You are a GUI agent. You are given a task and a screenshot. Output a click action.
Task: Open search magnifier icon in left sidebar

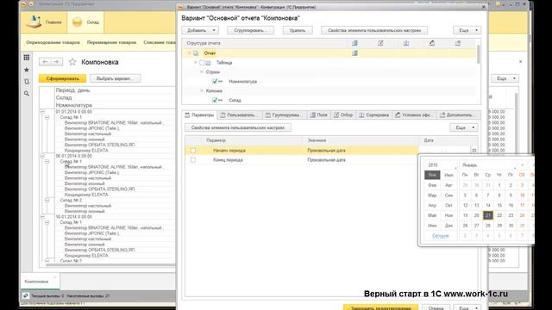27,94
